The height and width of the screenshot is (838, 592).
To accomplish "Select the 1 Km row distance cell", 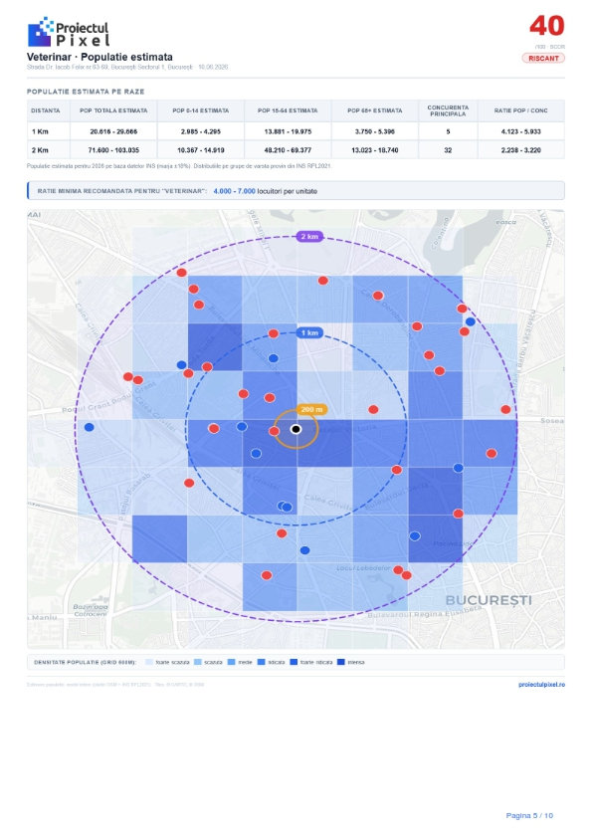I will click(49, 131).
